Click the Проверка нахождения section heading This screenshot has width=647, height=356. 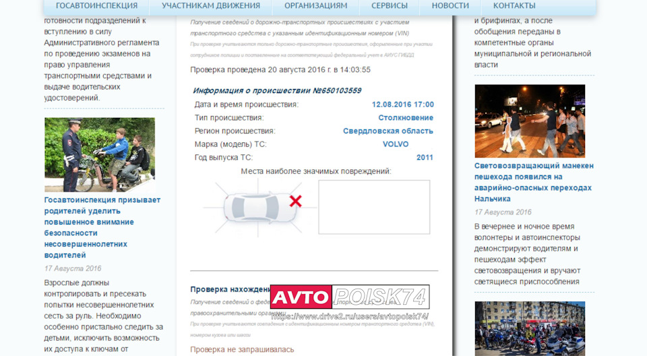[x=230, y=289]
